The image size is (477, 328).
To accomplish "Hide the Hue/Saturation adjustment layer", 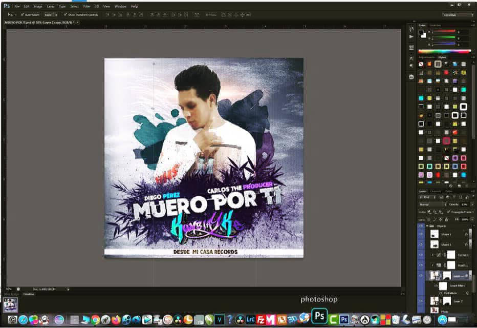I will (421, 265).
